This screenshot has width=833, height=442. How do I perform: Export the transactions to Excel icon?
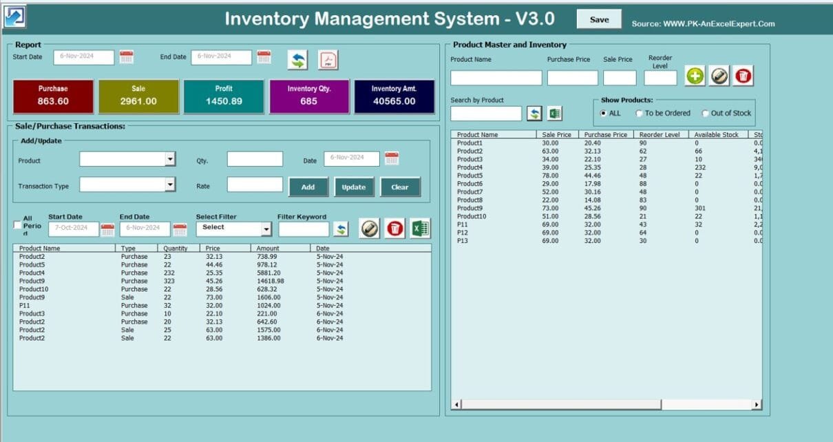[420, 229]
